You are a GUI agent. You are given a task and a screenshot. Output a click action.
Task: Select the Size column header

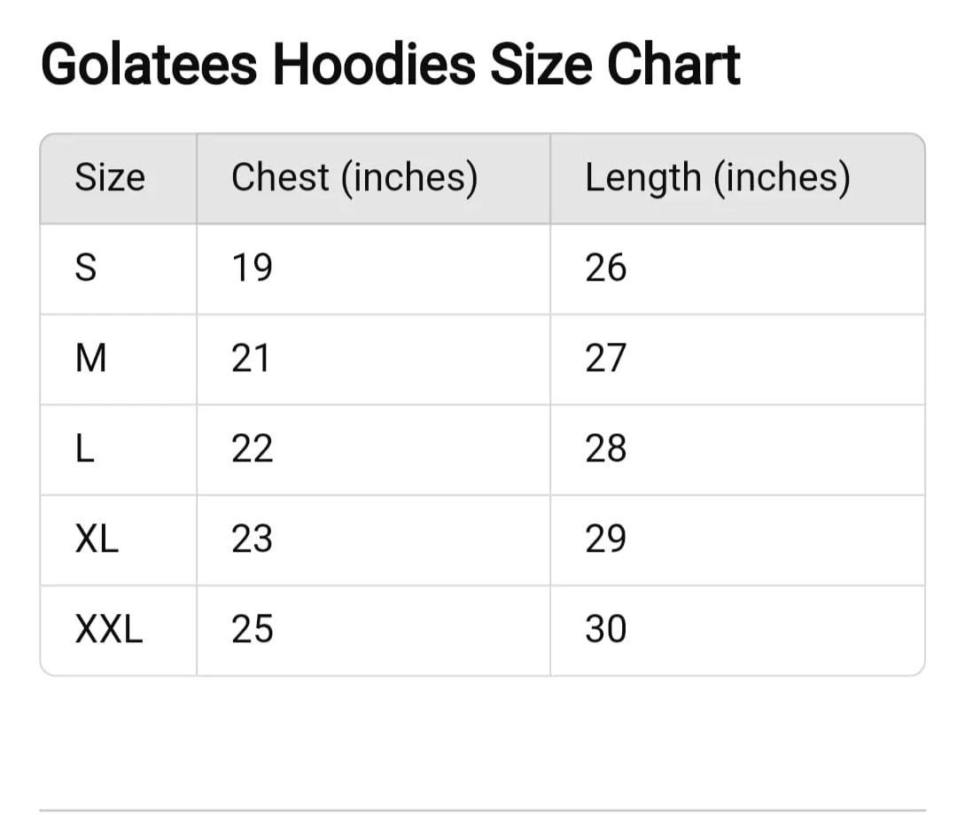[x=110, y=178]
